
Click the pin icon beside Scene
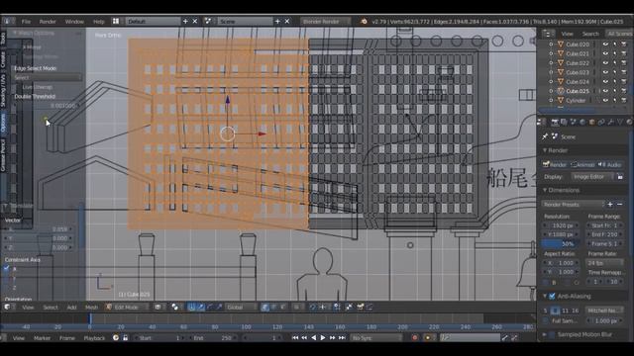(545, 136)
